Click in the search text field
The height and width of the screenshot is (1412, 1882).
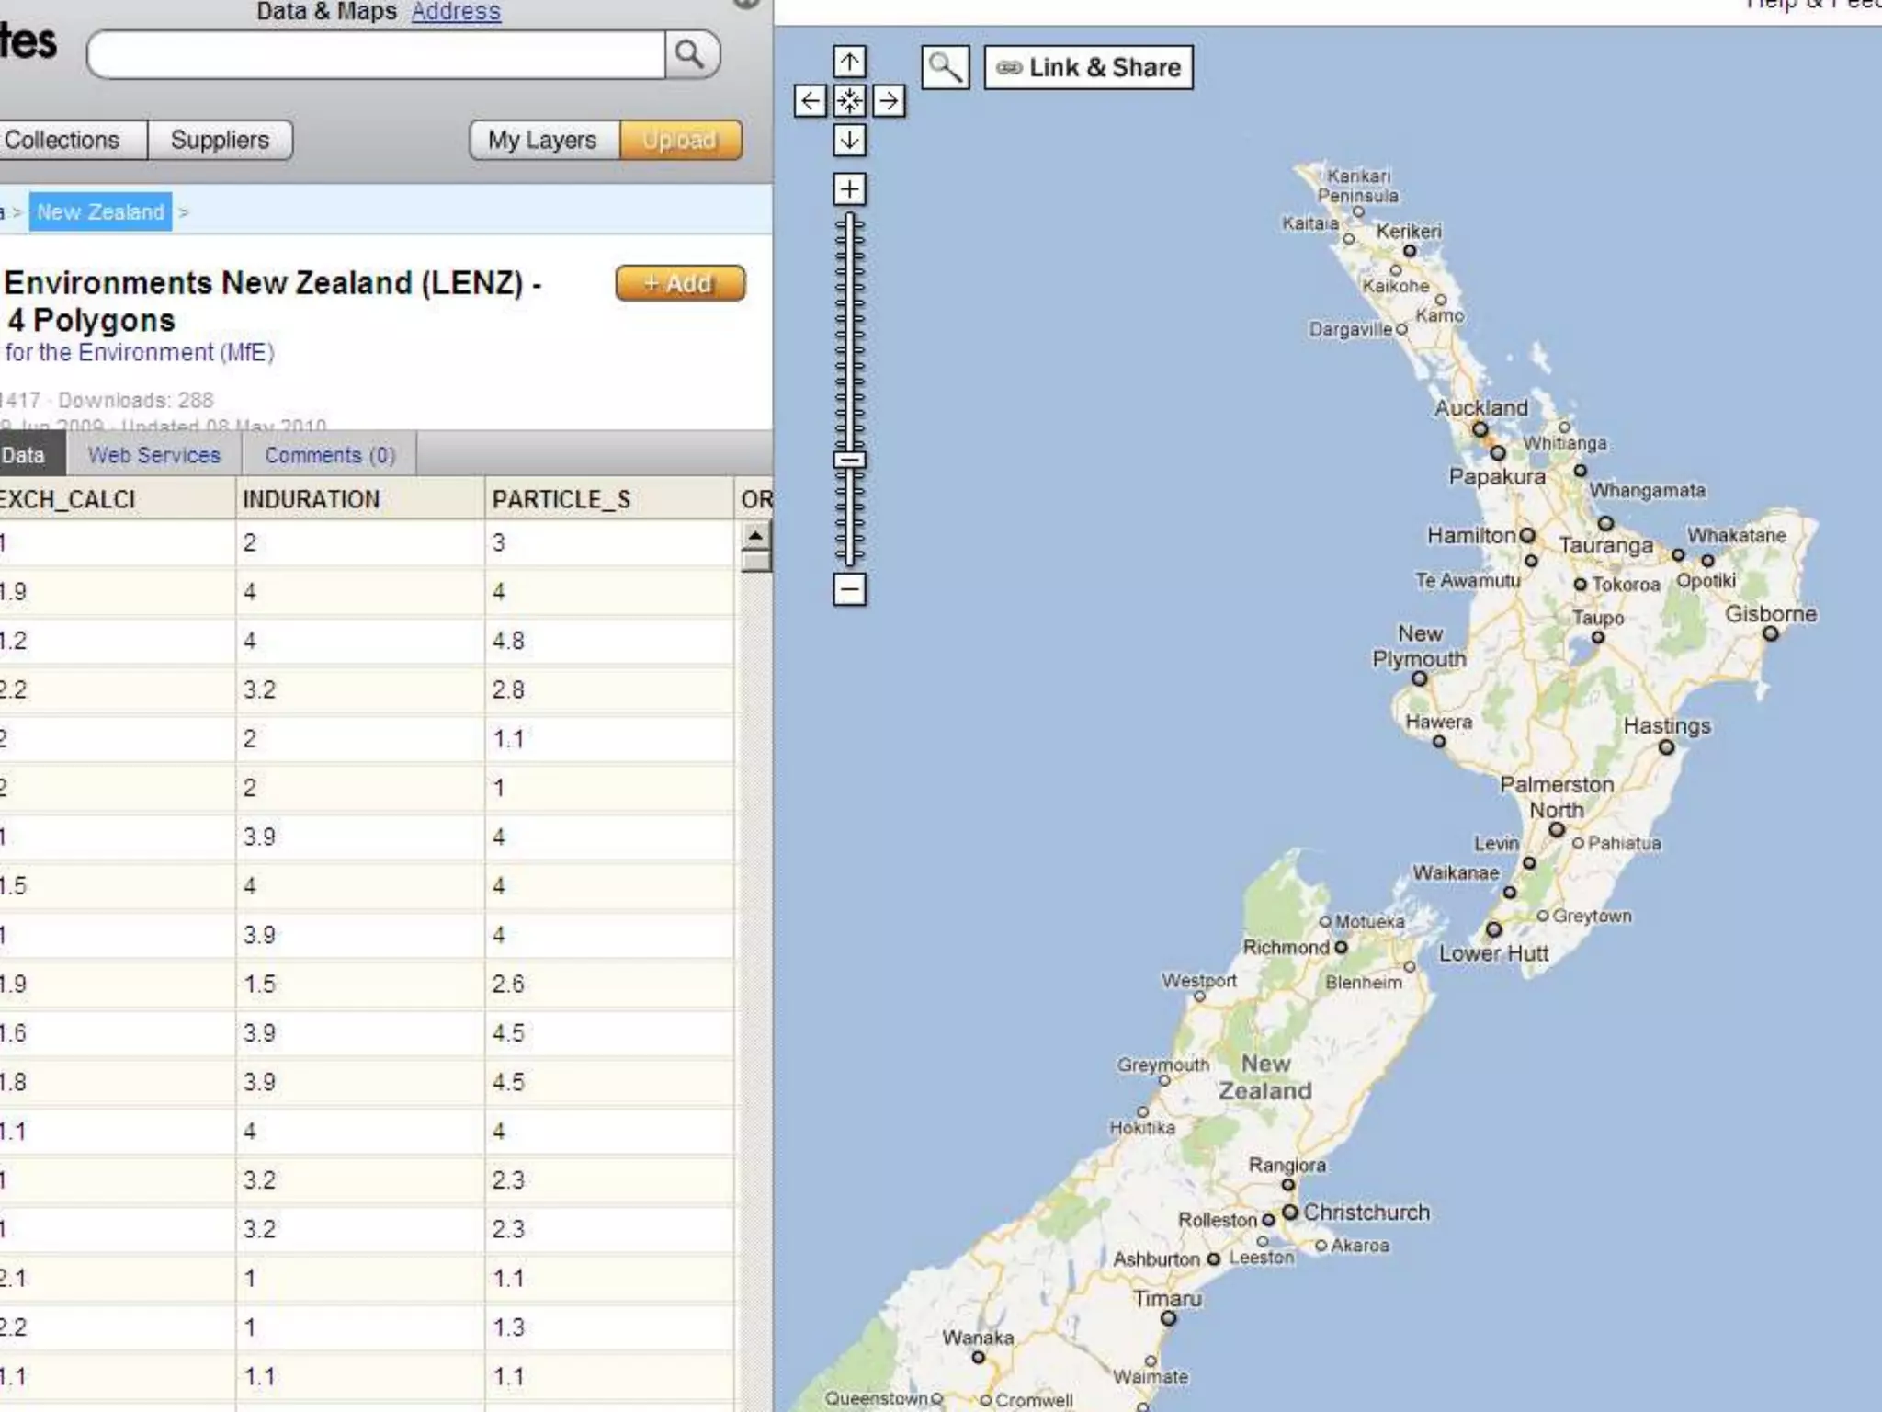377,55
